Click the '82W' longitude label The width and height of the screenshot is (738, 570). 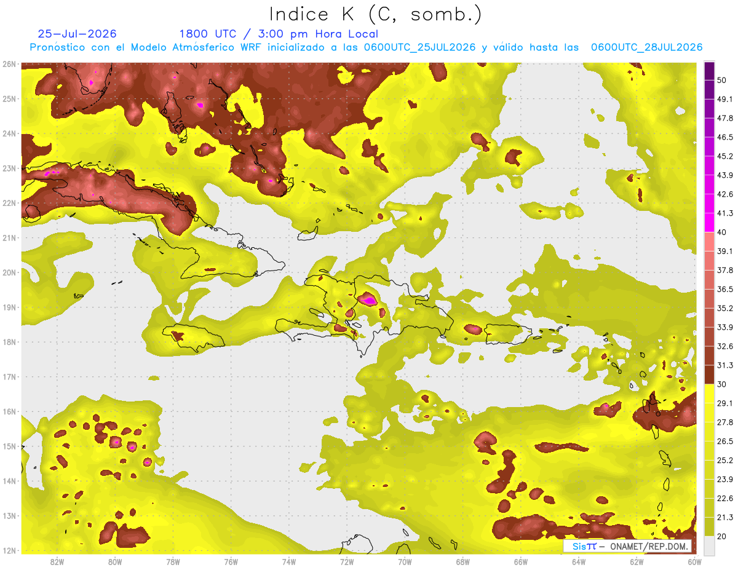(57, 561)
